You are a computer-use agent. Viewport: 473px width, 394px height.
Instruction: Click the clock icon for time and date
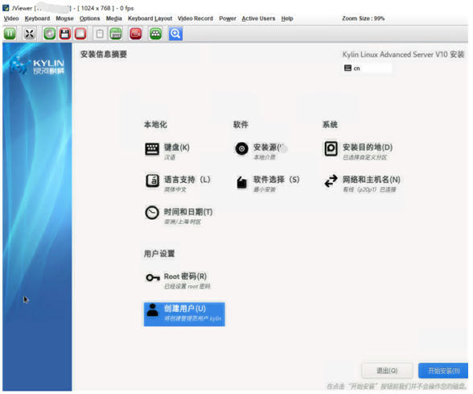152,213
